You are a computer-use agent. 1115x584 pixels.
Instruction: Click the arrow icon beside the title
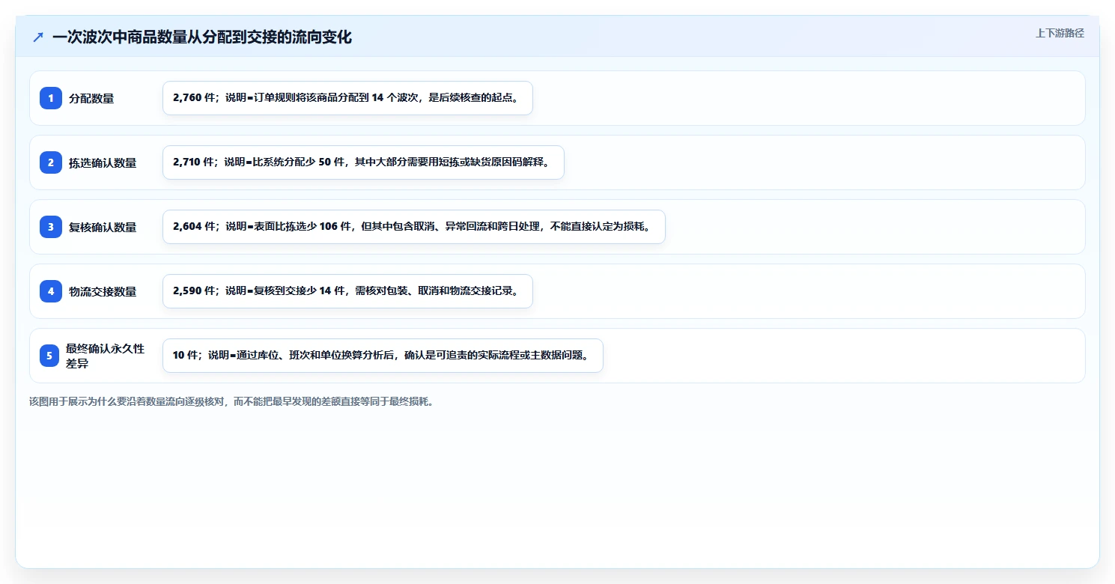38,37
